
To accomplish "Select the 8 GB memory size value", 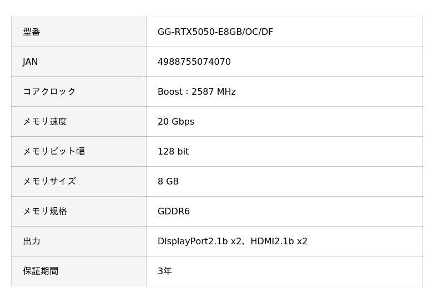I will coord(168,182).
